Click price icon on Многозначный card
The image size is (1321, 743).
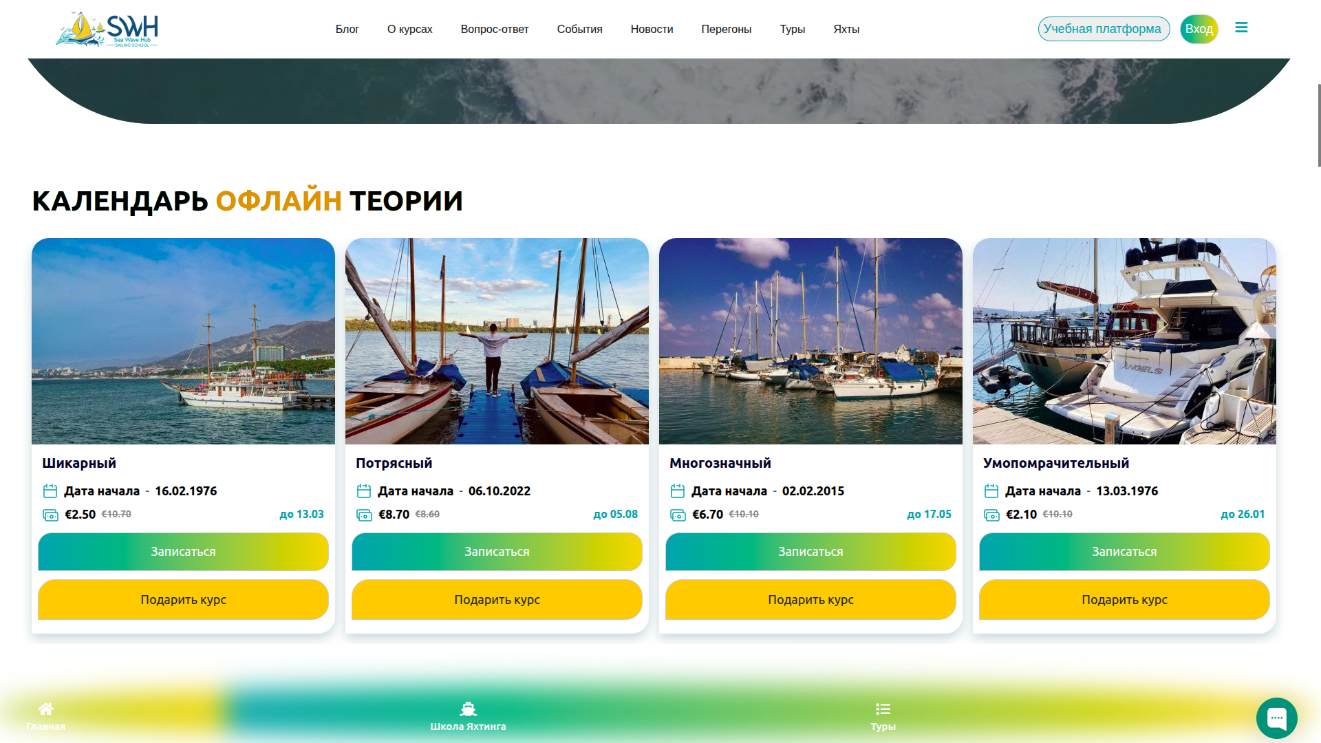click(678, 515)
